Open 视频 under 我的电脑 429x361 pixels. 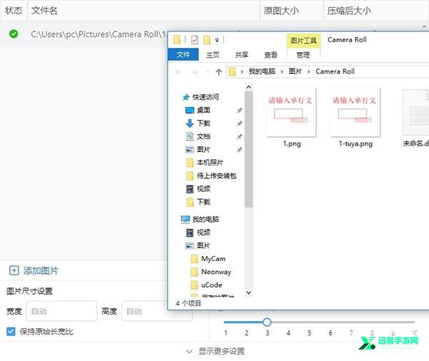point(203,233)
